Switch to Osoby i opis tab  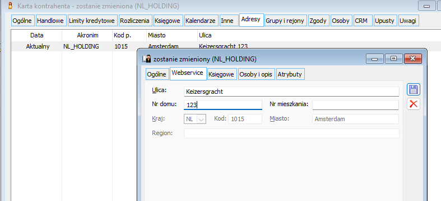click(x=256, y=74)
